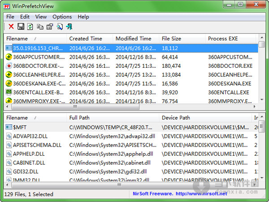Screen dimensions: 269x202
Task: Click the APPHELP.DLL file icon
Action: click(9, 154)
